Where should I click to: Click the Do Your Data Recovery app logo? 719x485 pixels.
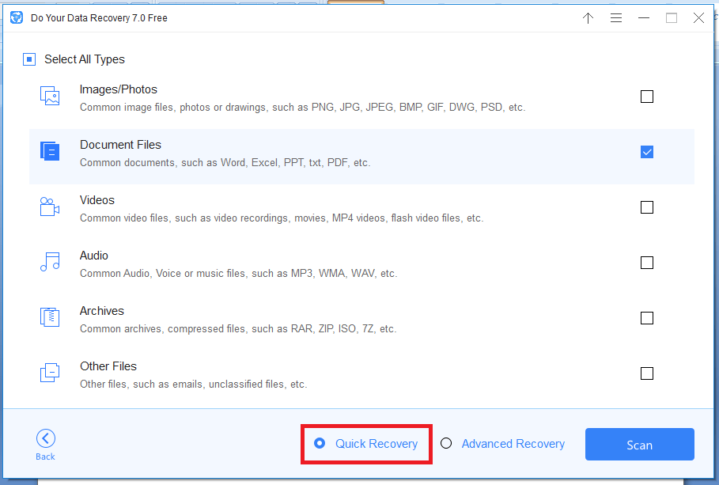17,18
